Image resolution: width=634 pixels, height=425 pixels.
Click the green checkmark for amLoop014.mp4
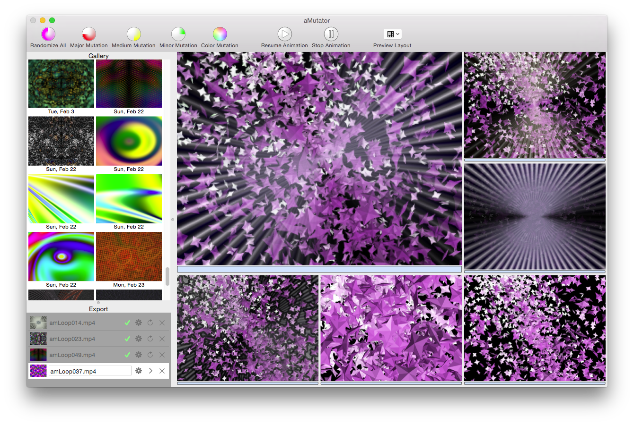tap(127, 323)
